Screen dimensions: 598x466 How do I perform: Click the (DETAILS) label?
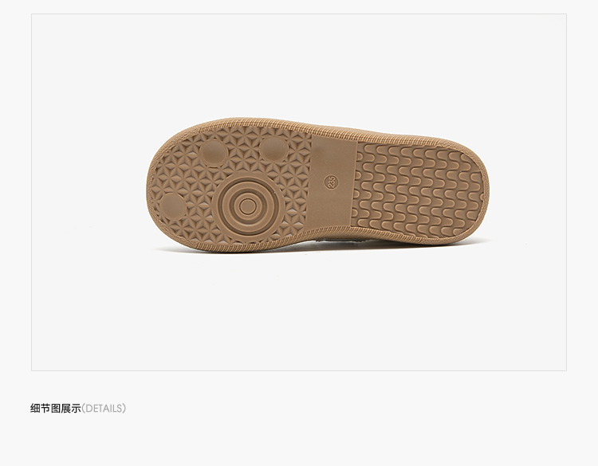point(104,409)
